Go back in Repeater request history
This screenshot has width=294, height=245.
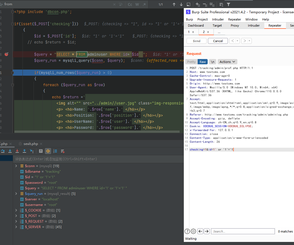coord(232,41)
